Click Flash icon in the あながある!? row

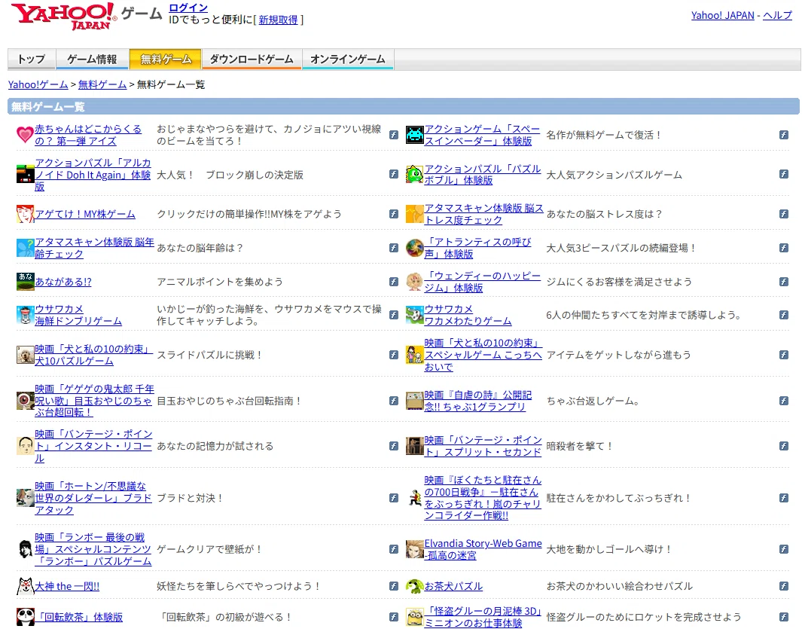coord(394,282)
